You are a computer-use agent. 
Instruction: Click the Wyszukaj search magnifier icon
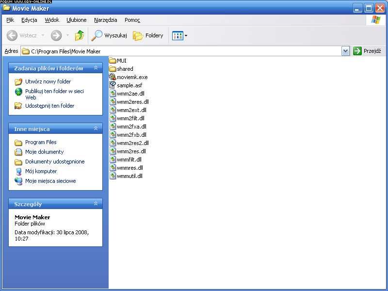[97, 35]
